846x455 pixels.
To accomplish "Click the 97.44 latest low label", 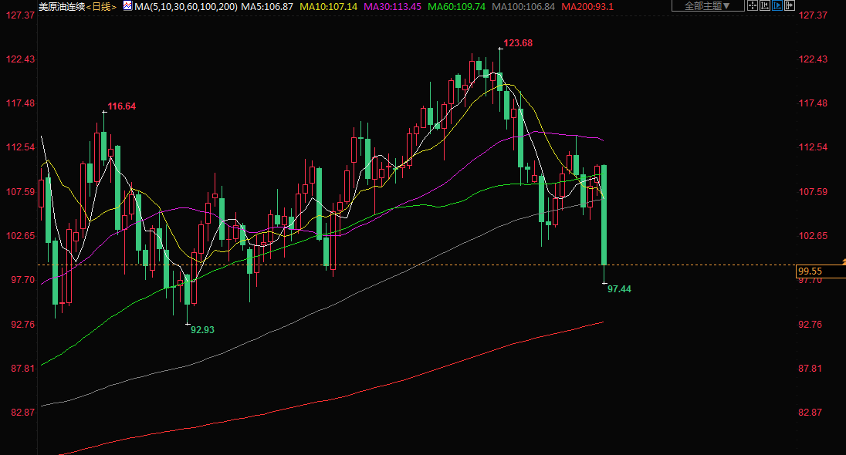I will (x=619, y=288).
